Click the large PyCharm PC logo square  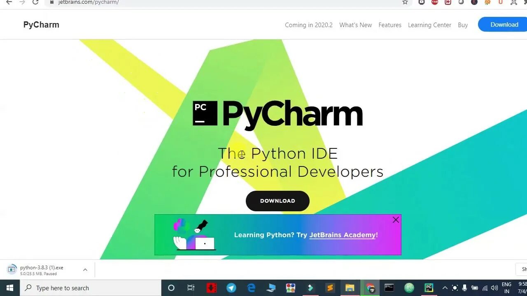coord(205,113)
